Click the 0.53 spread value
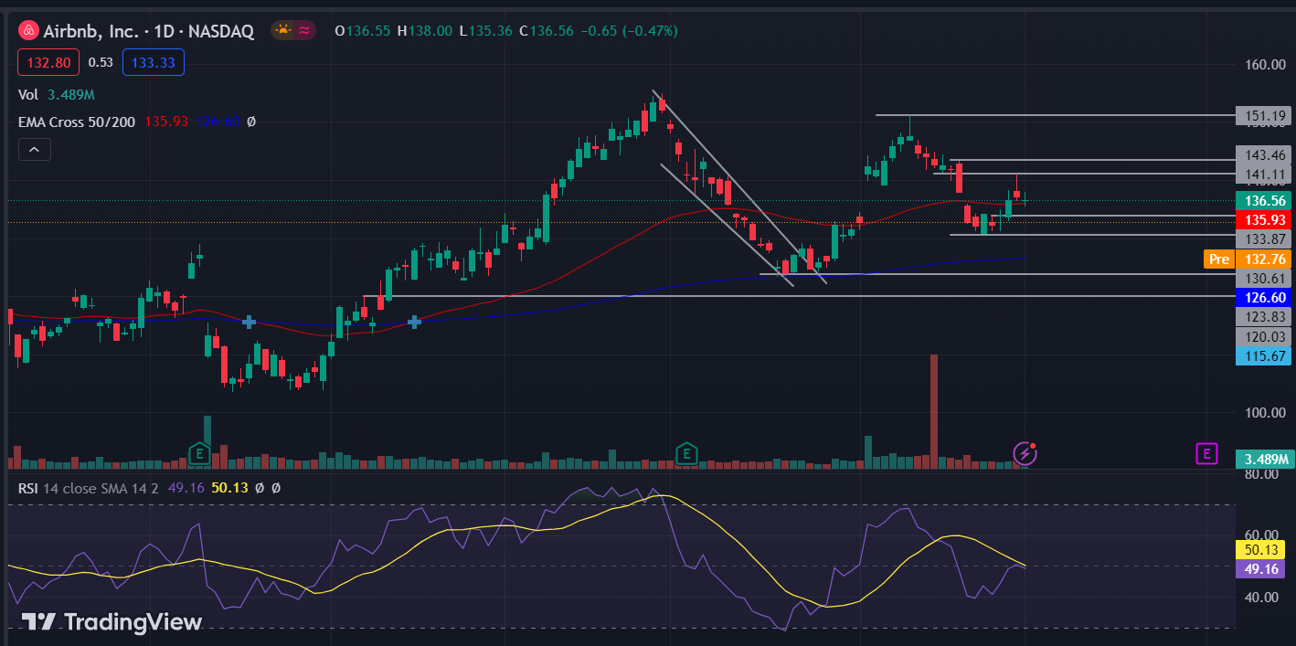 101,62
